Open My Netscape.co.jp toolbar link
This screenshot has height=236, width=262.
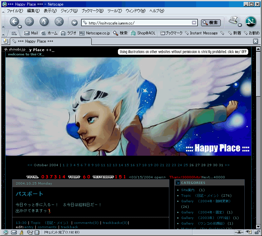tap(95, 33)
